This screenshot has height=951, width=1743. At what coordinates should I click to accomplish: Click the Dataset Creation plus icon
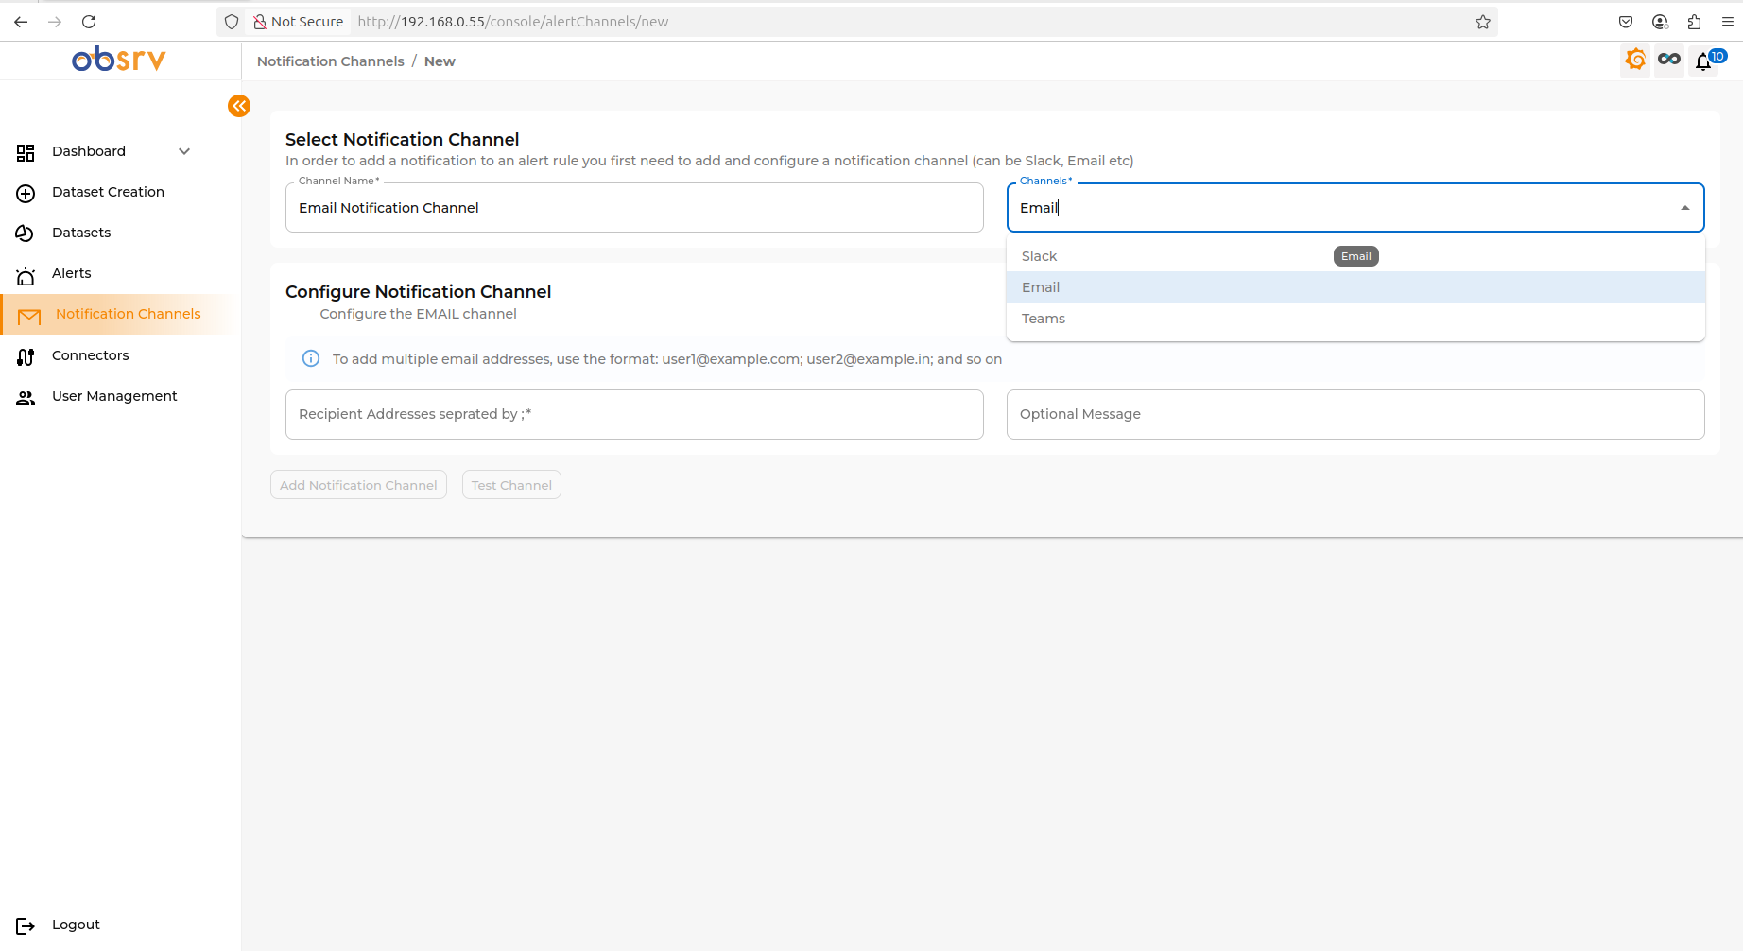26,193
